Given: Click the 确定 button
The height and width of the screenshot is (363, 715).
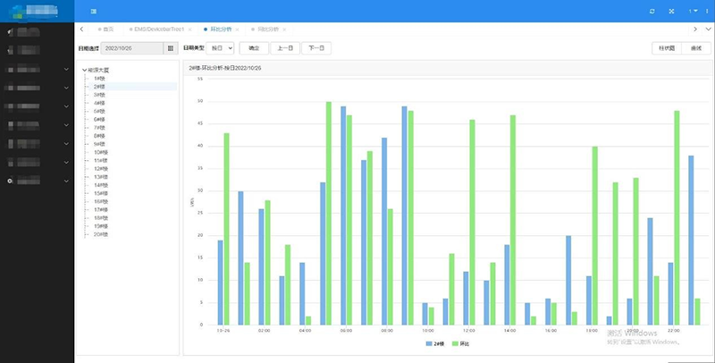Looking at the screenshot, I should click(x=254, y=48).
